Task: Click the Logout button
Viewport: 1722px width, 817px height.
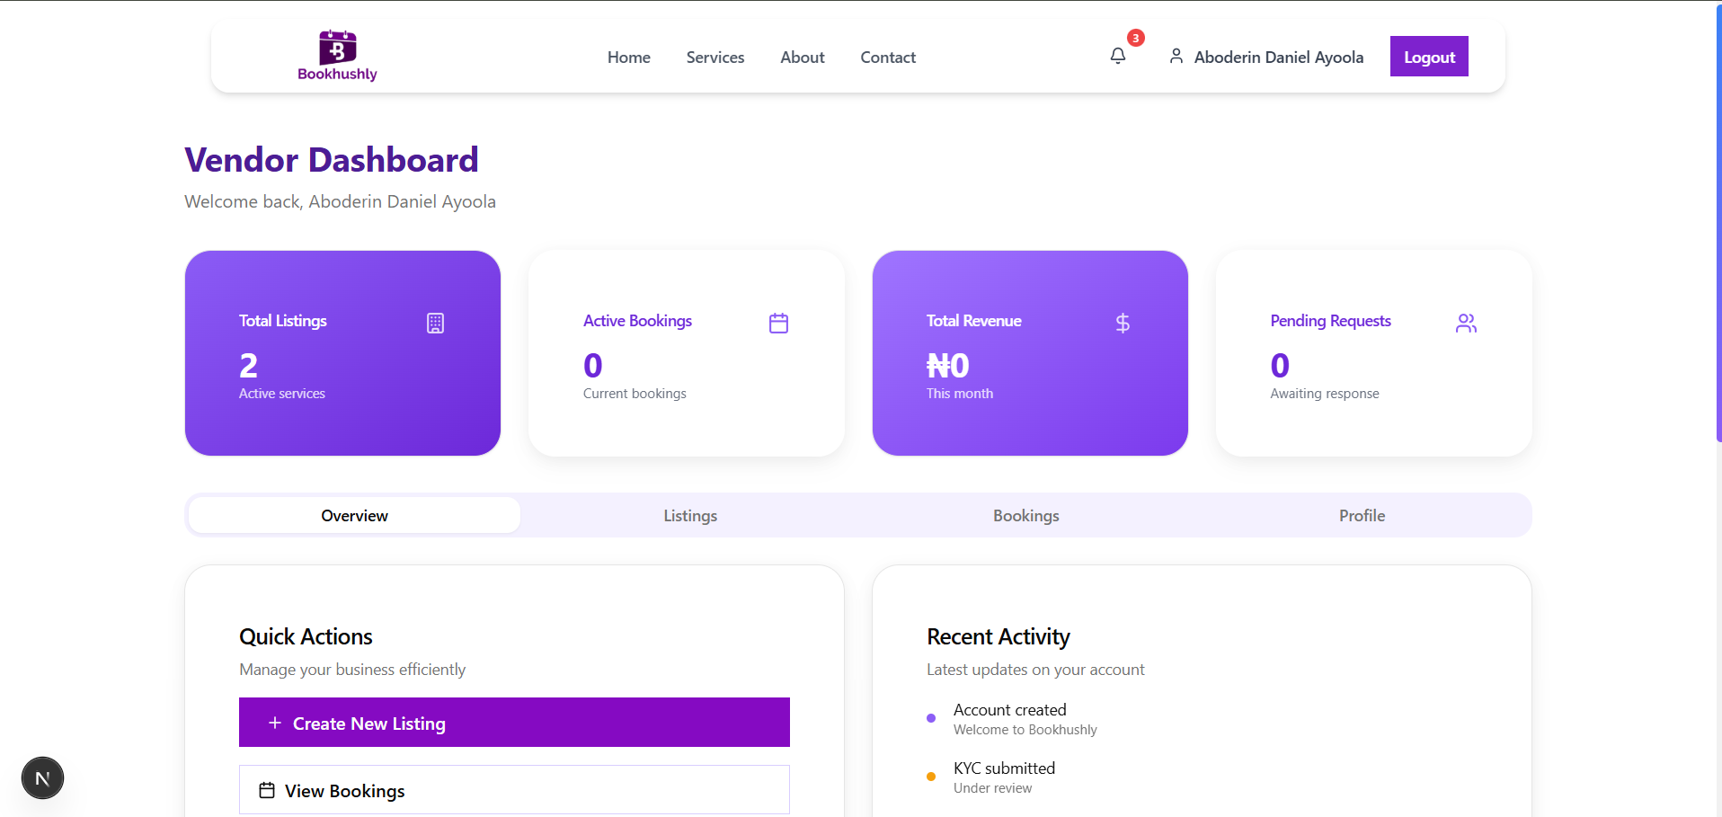Action: [x=1428, y=56]
